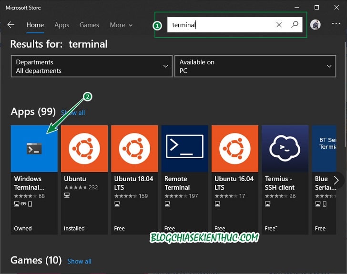347x274 pixels.
Task: Open the three-dots more menu
Action: (x=336, y=23)
